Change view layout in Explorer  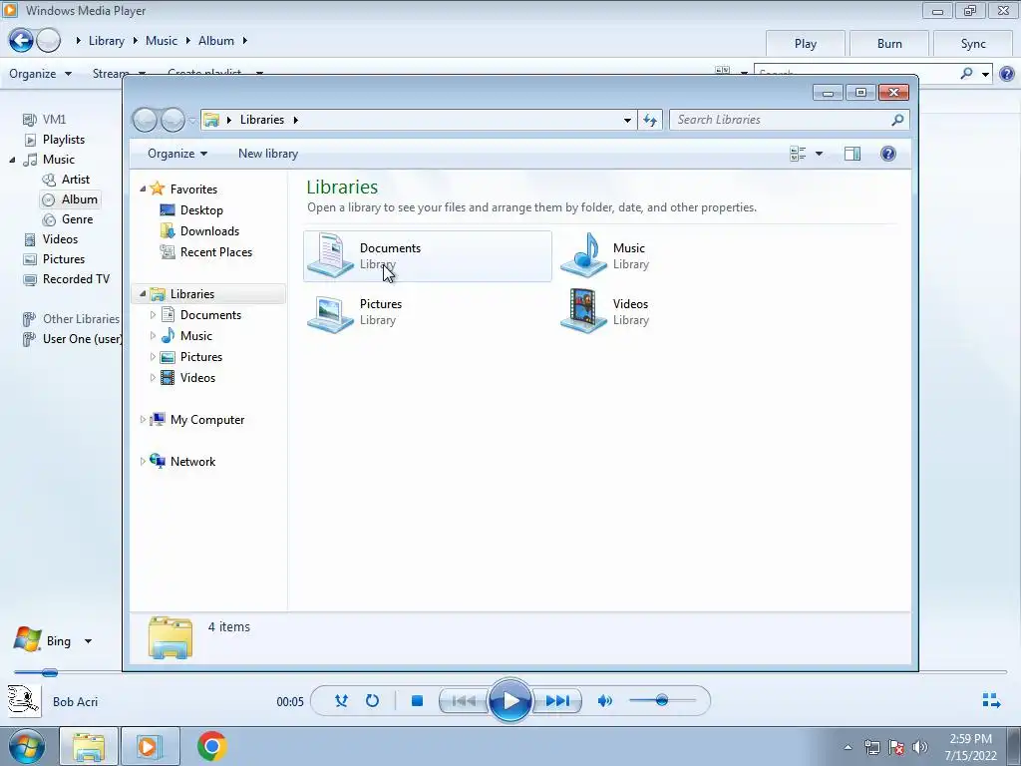tap(798, 154)
